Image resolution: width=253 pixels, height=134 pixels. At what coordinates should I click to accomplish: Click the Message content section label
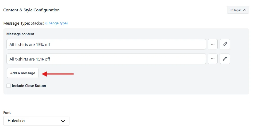[x=20, y=34]
